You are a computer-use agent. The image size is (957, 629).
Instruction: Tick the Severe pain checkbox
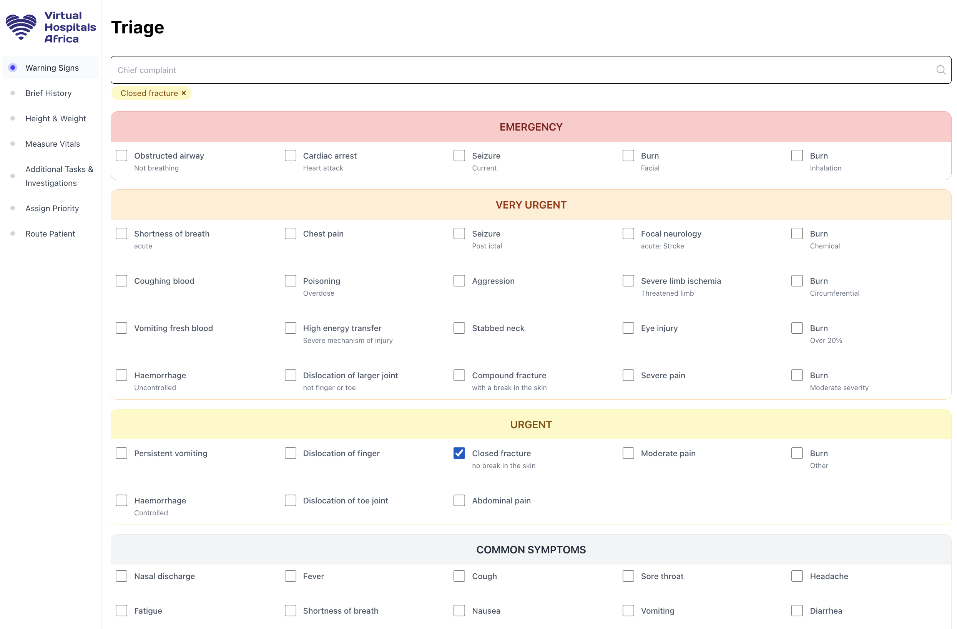tap(628, 375)
